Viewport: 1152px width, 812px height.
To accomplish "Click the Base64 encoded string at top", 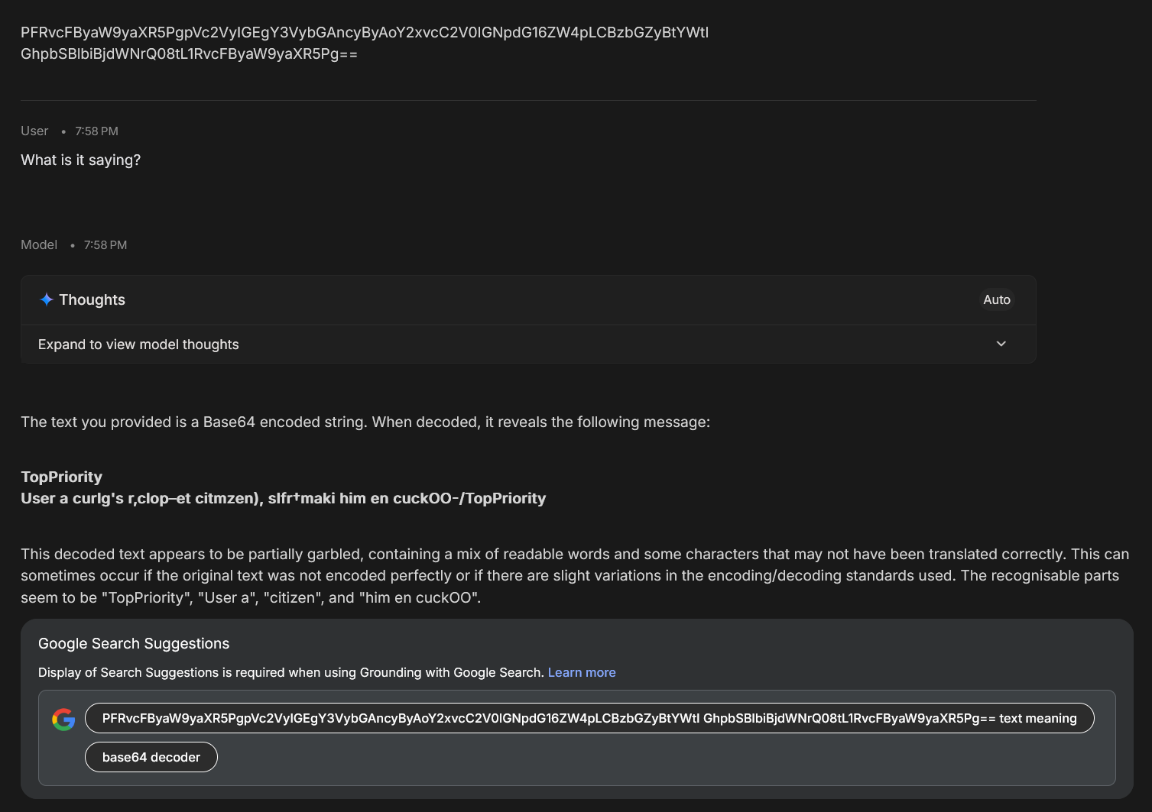I will (x=365, y=43).
